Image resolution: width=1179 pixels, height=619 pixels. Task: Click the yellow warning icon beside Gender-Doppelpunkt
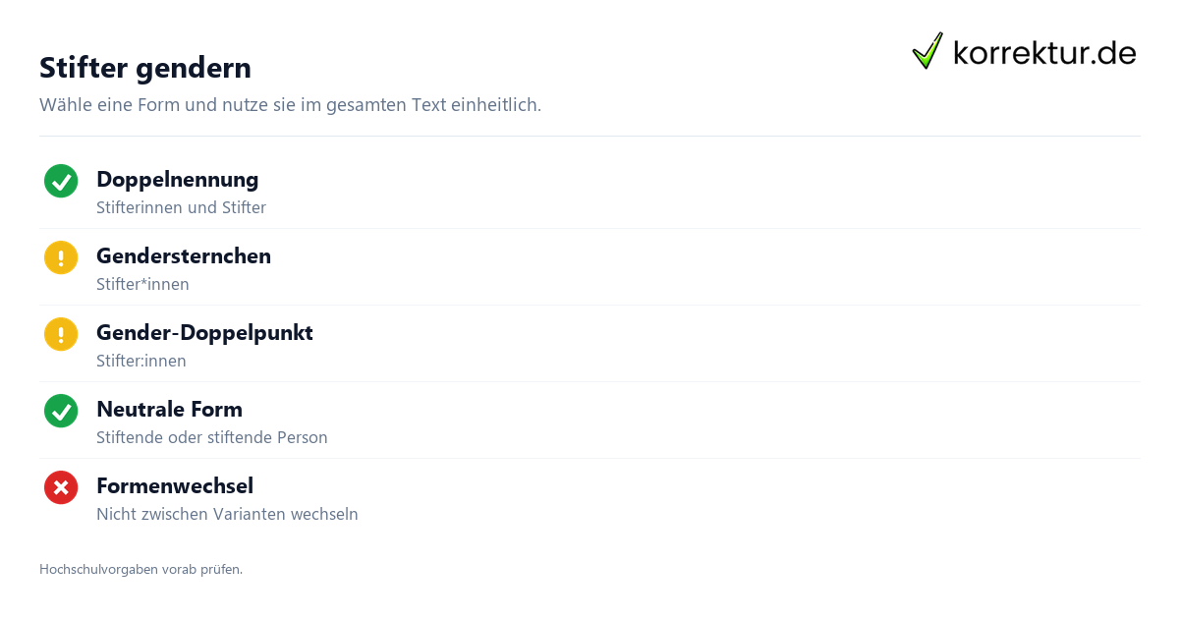coord(61,334)
